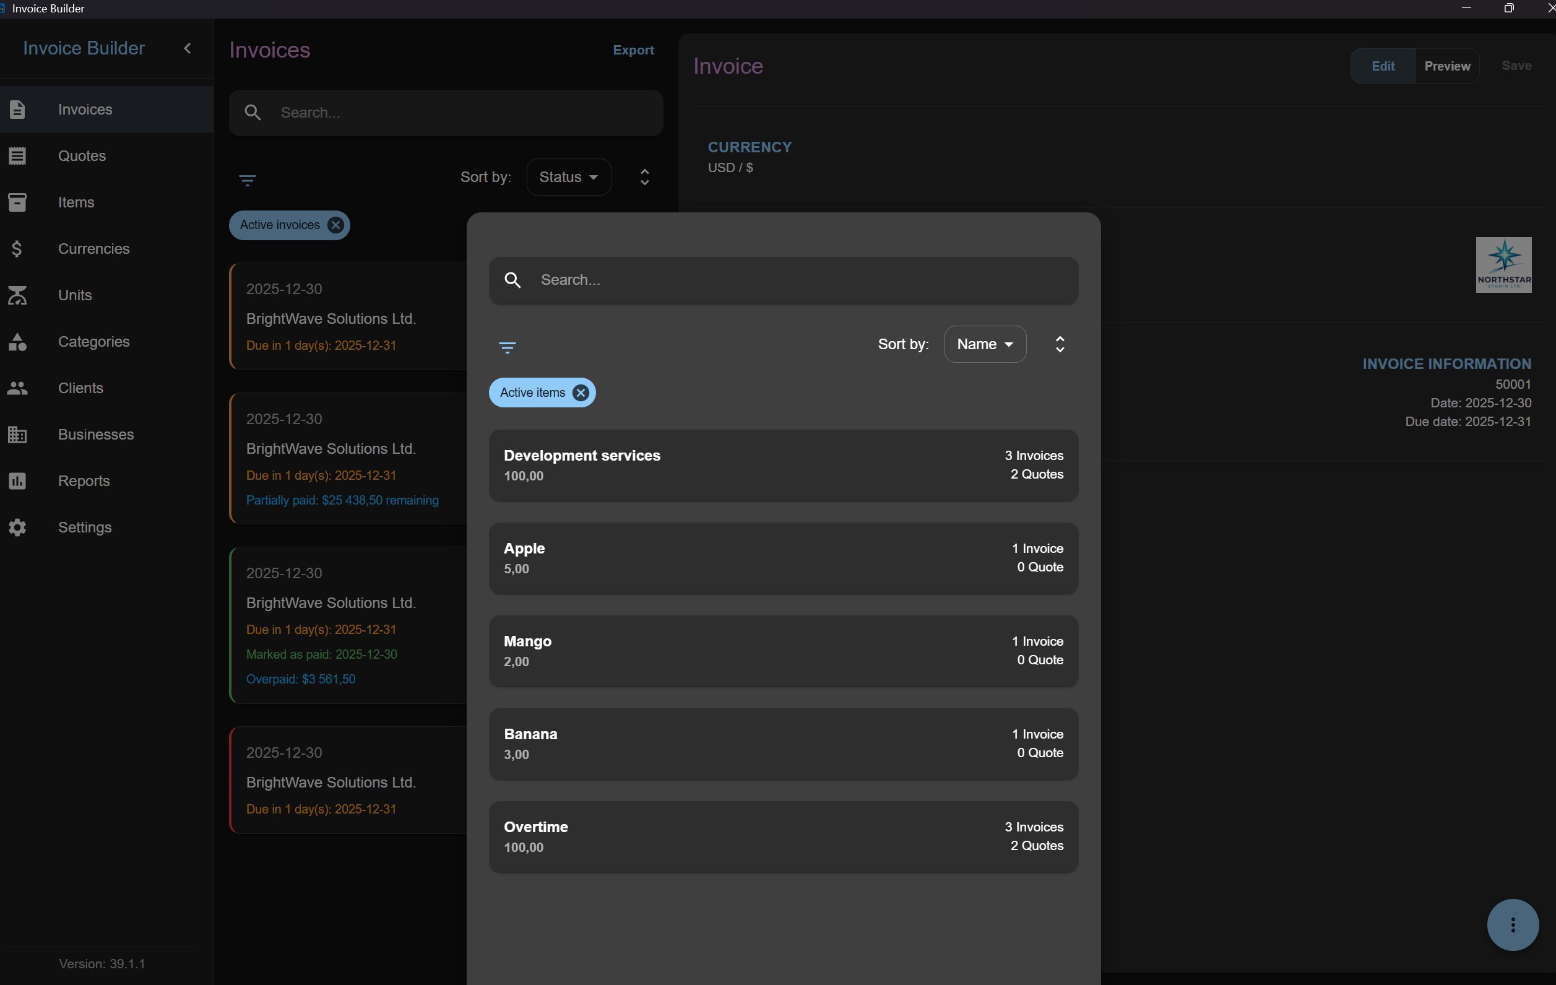Open the Status sort-by dropdown
The image size is (1556, 985).
pos(569,177)
